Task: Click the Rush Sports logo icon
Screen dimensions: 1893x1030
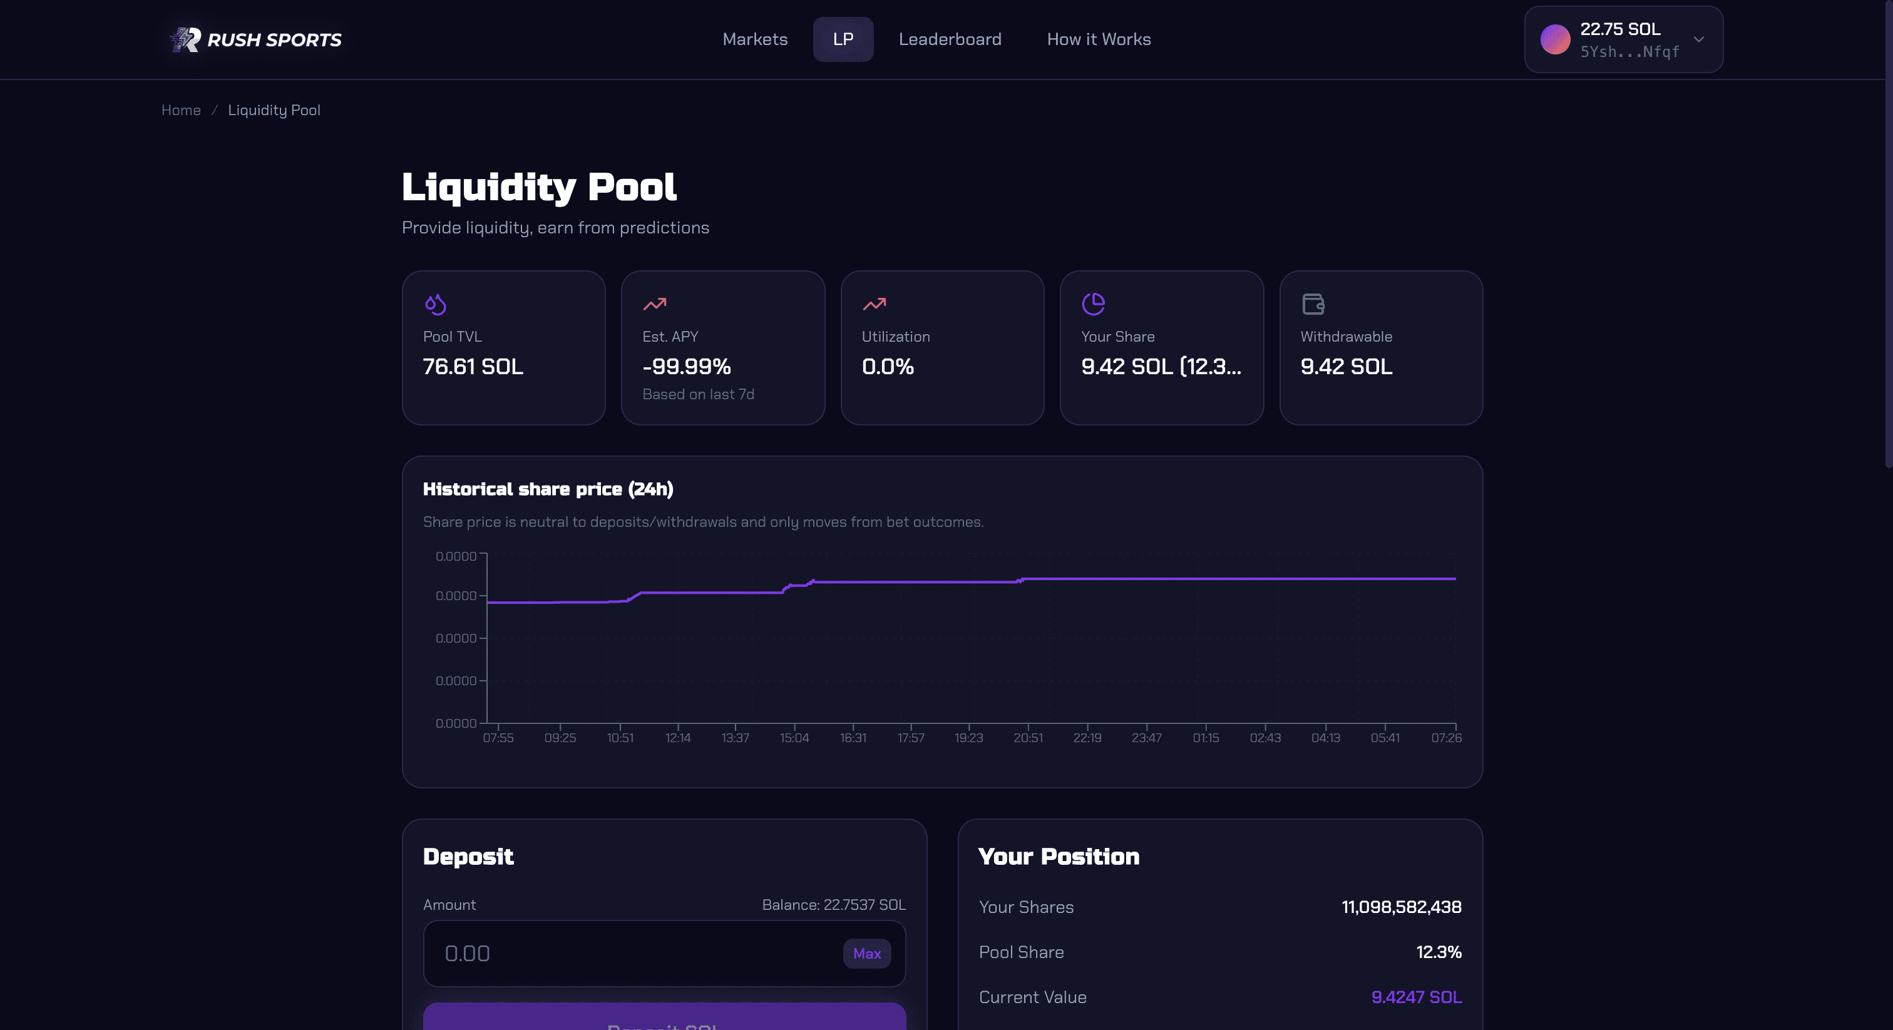Action: [185, 39]
